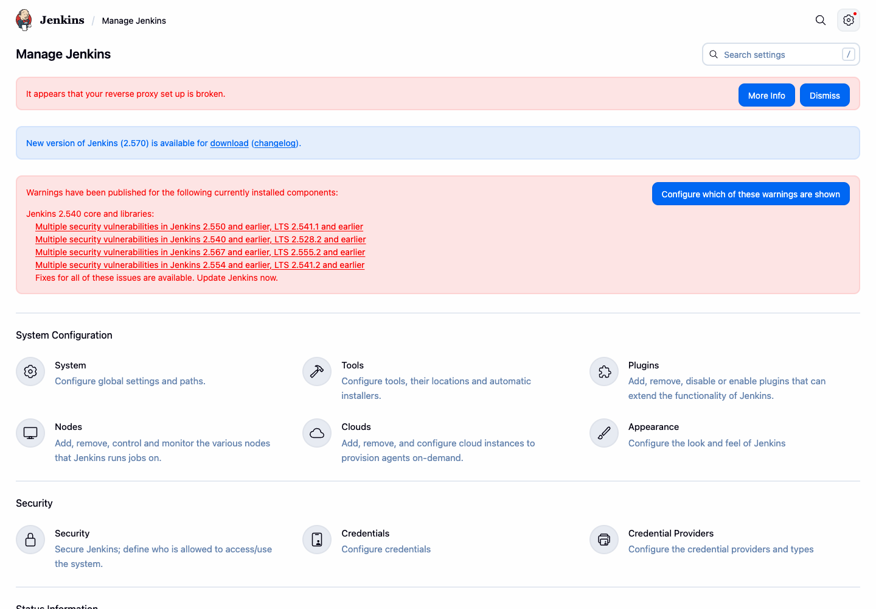Click Configure which of these warnings are shown
876x609 pixels.
point(751,194)
